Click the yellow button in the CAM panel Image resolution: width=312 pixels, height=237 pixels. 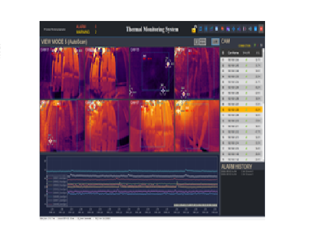[x=245, y=46]
